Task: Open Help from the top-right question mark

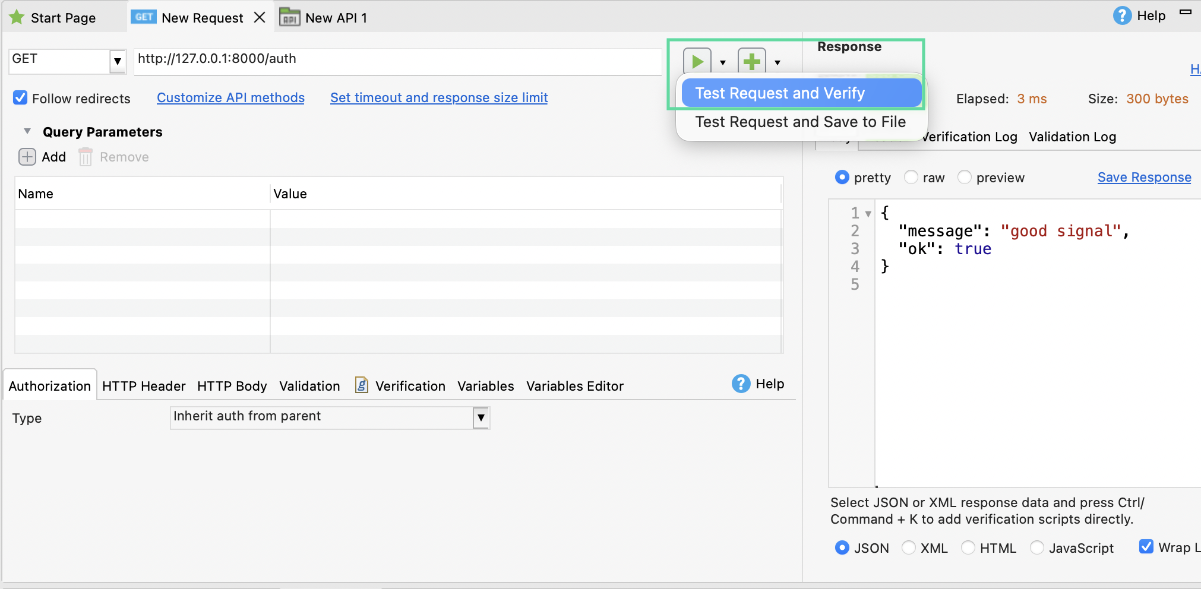Action: tap(1123, 15)
